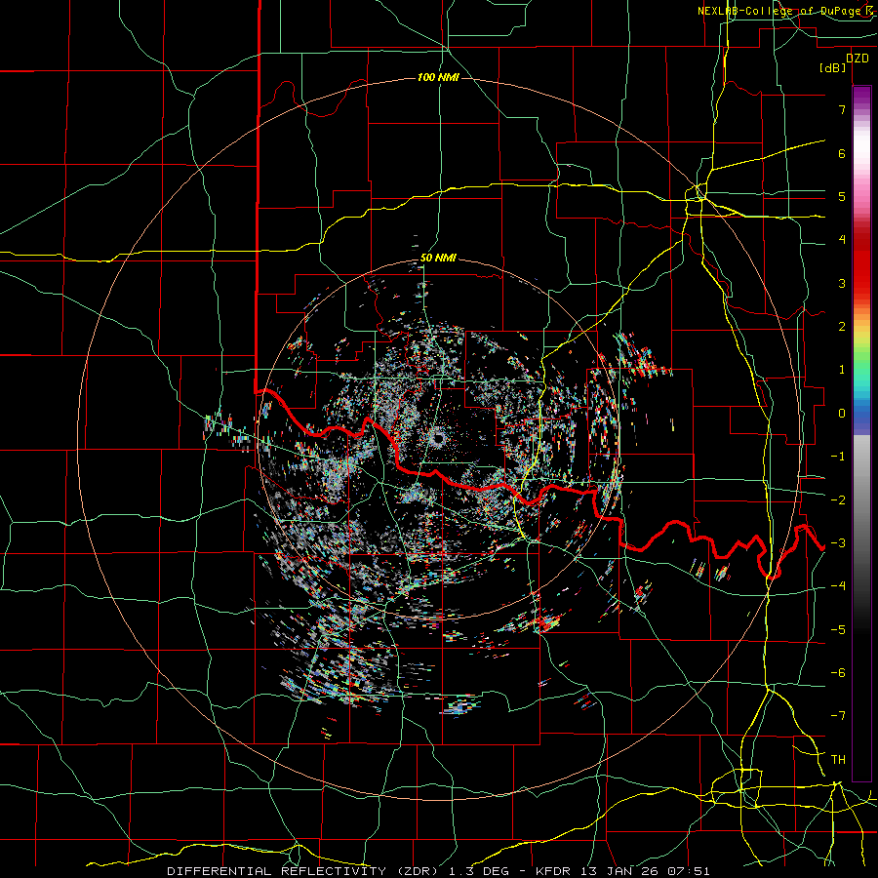
Task: Click the -2 dB scale label
Action: click(838, 500)
